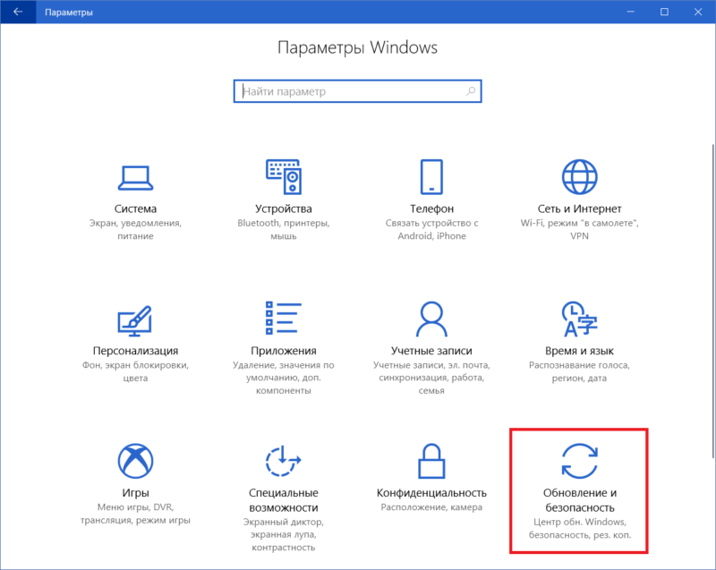This screenshot has height=570, width=716.
Task: Click the Приложения list icon
Action: (284, 319)
